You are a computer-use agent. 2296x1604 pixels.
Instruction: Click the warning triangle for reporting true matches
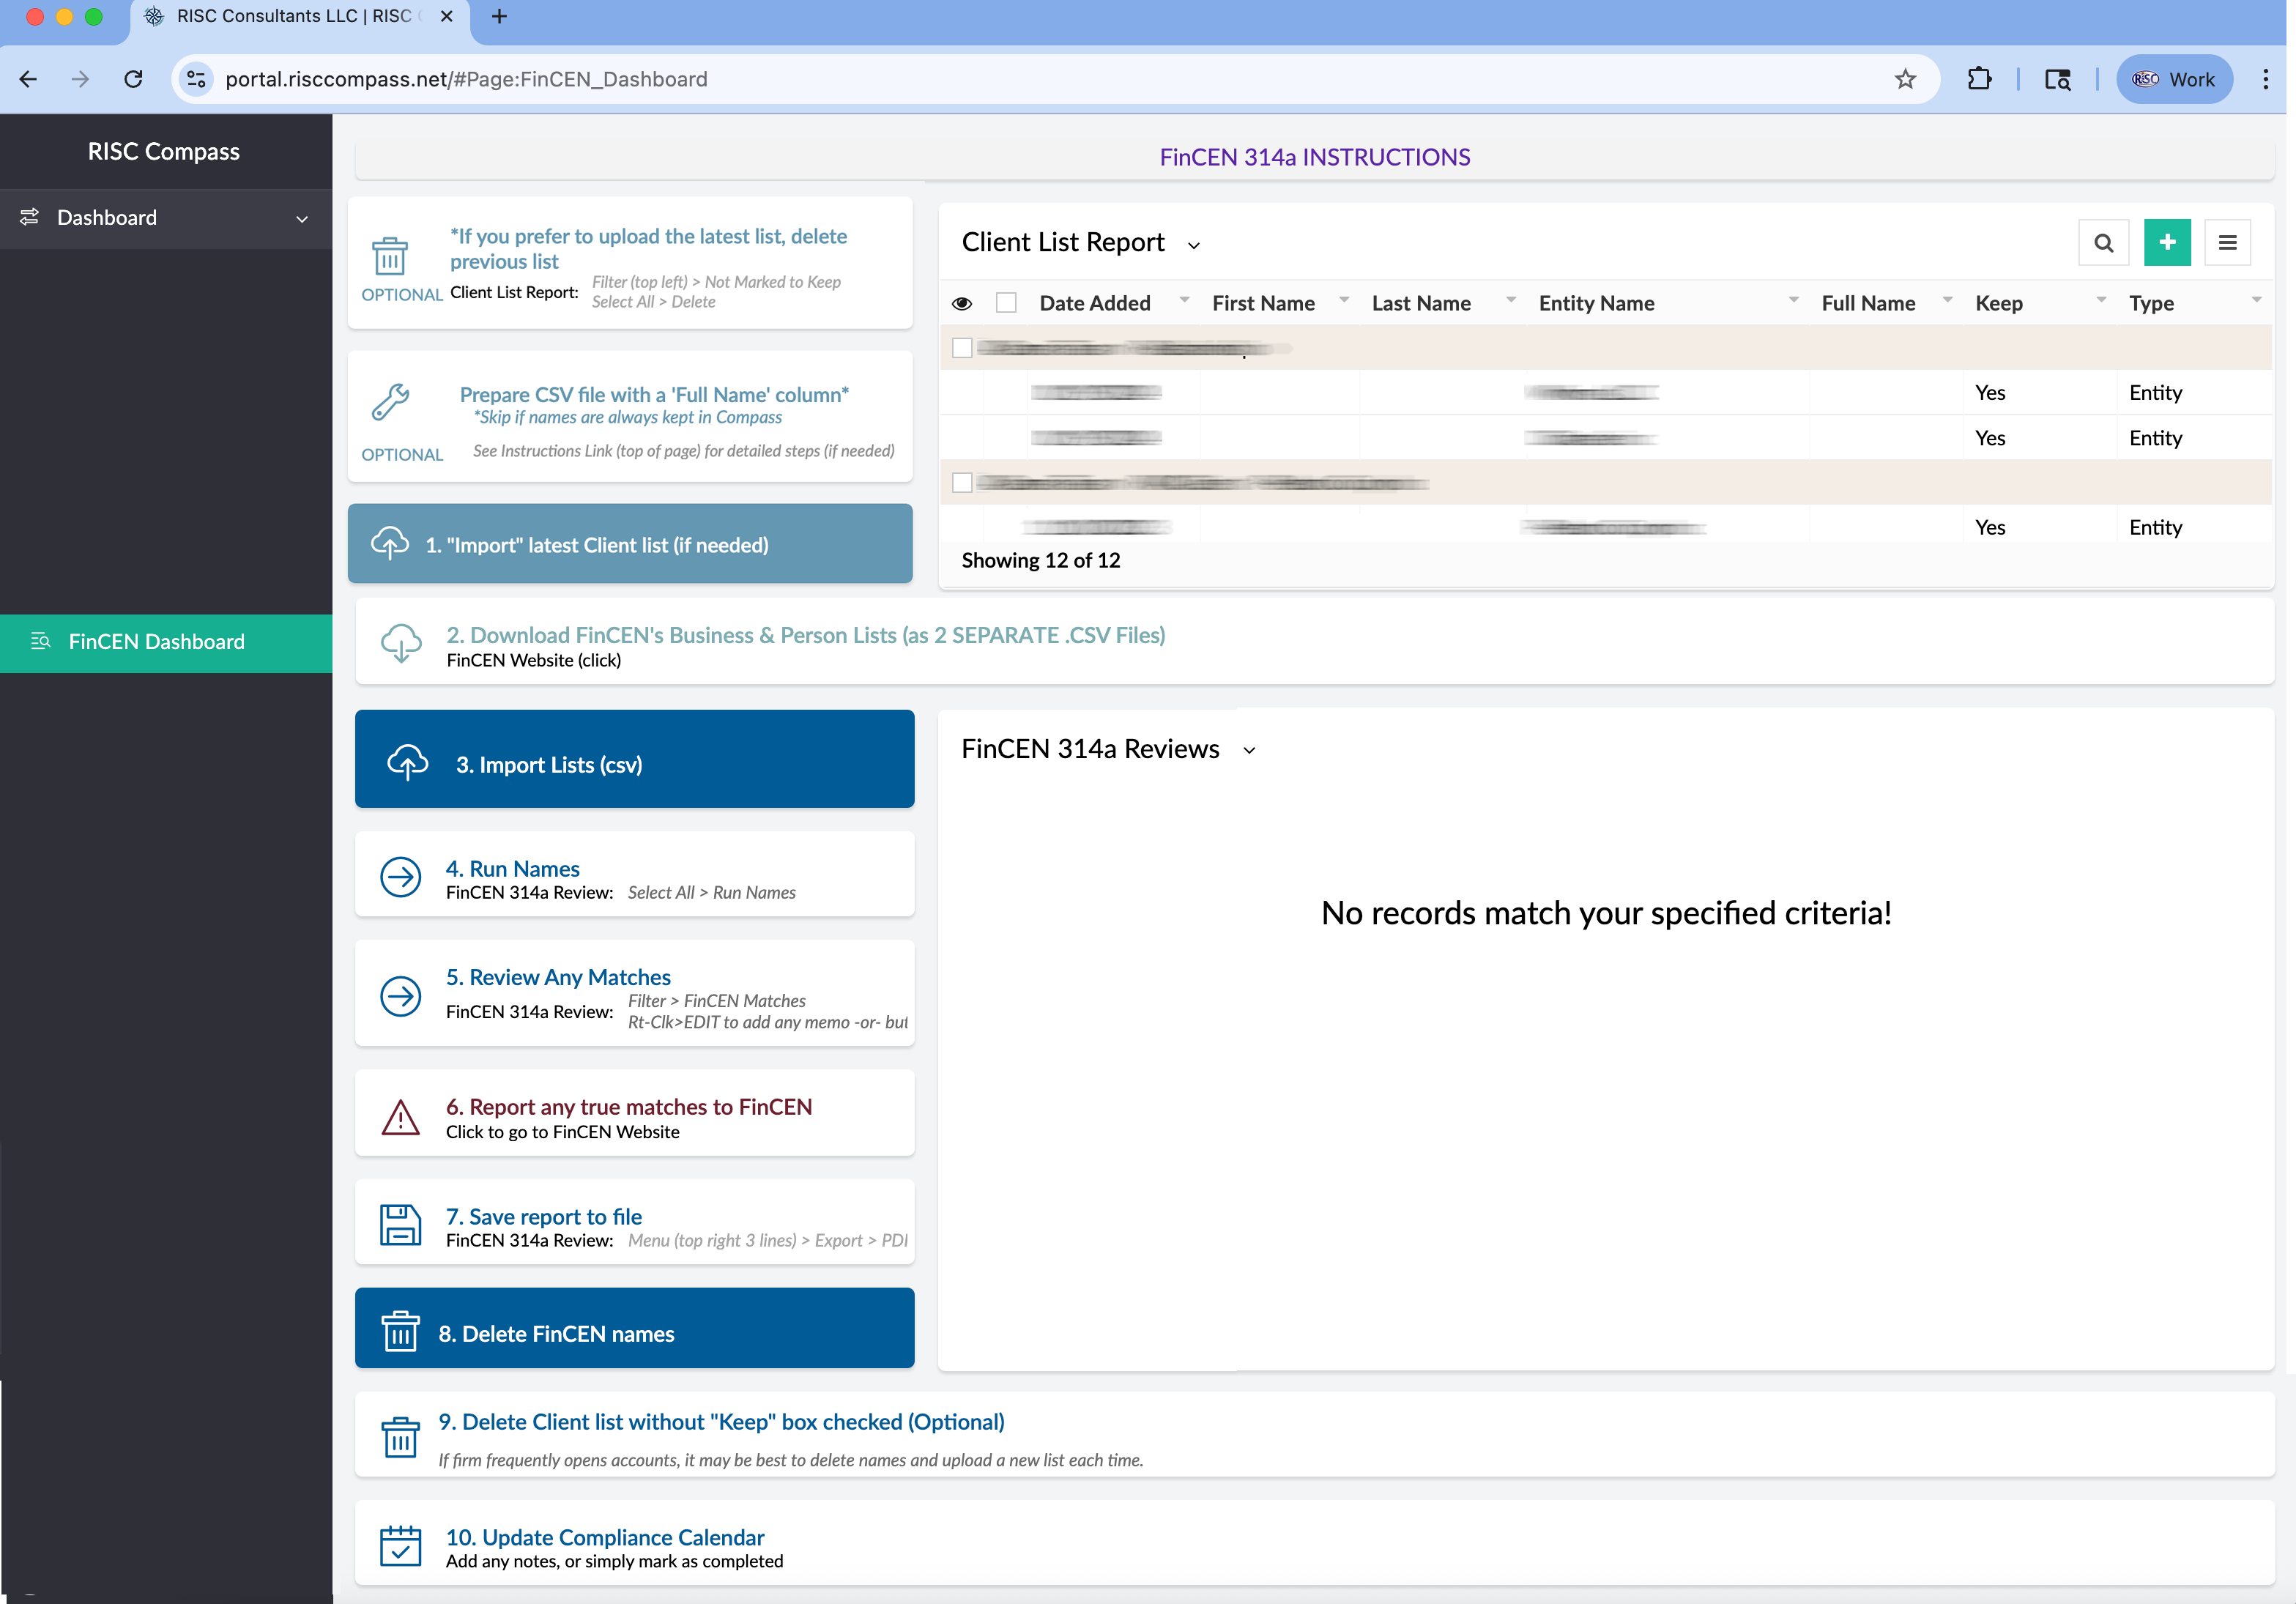point(400,1117)
